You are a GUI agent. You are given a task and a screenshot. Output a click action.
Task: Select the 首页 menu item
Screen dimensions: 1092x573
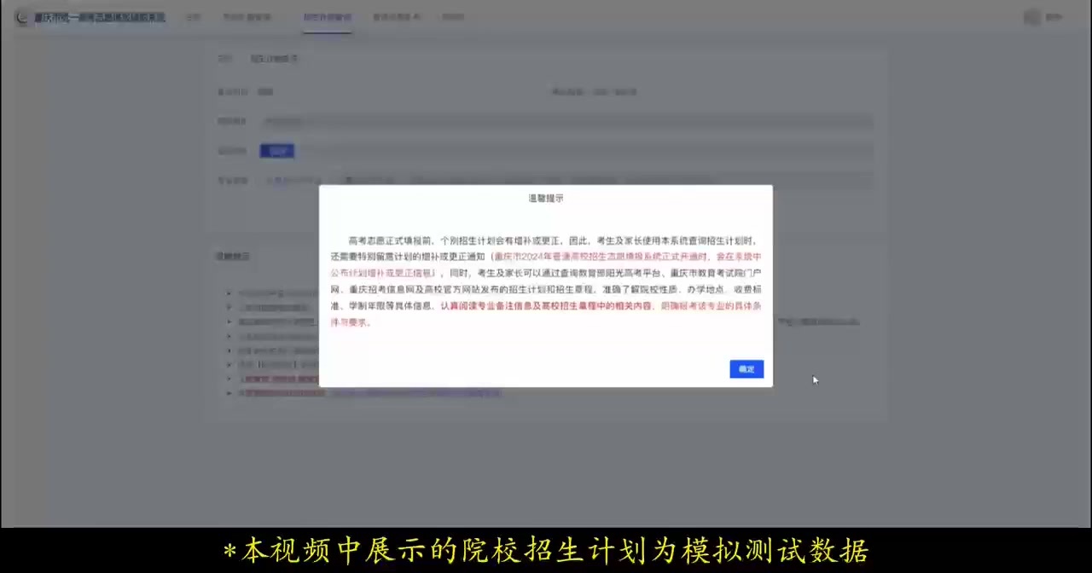[x=193, y=16]
